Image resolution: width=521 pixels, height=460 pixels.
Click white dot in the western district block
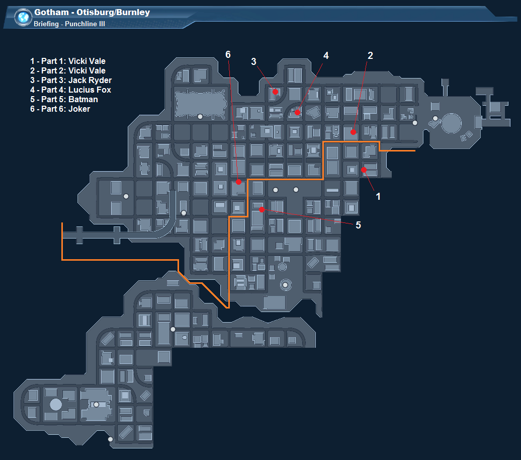(126, 197)
